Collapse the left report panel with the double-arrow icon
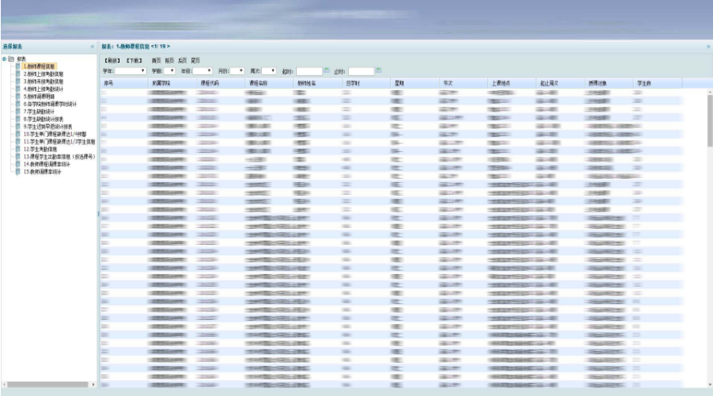This screenshot has width=713, height=396. click(93, 48)
